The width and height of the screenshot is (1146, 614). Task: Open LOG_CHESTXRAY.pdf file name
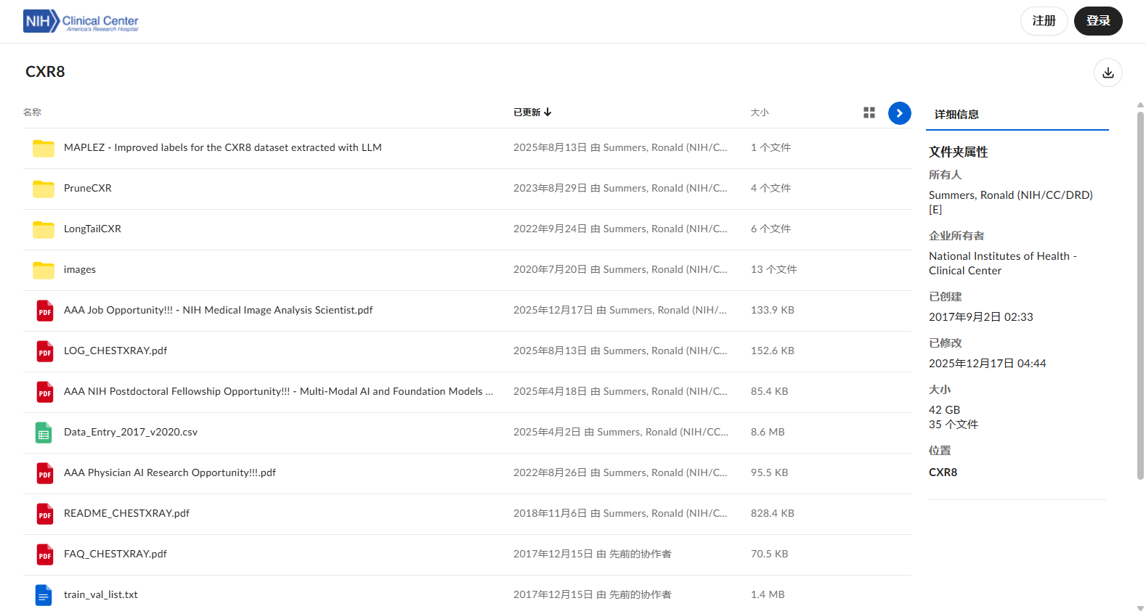pos(115,351)
